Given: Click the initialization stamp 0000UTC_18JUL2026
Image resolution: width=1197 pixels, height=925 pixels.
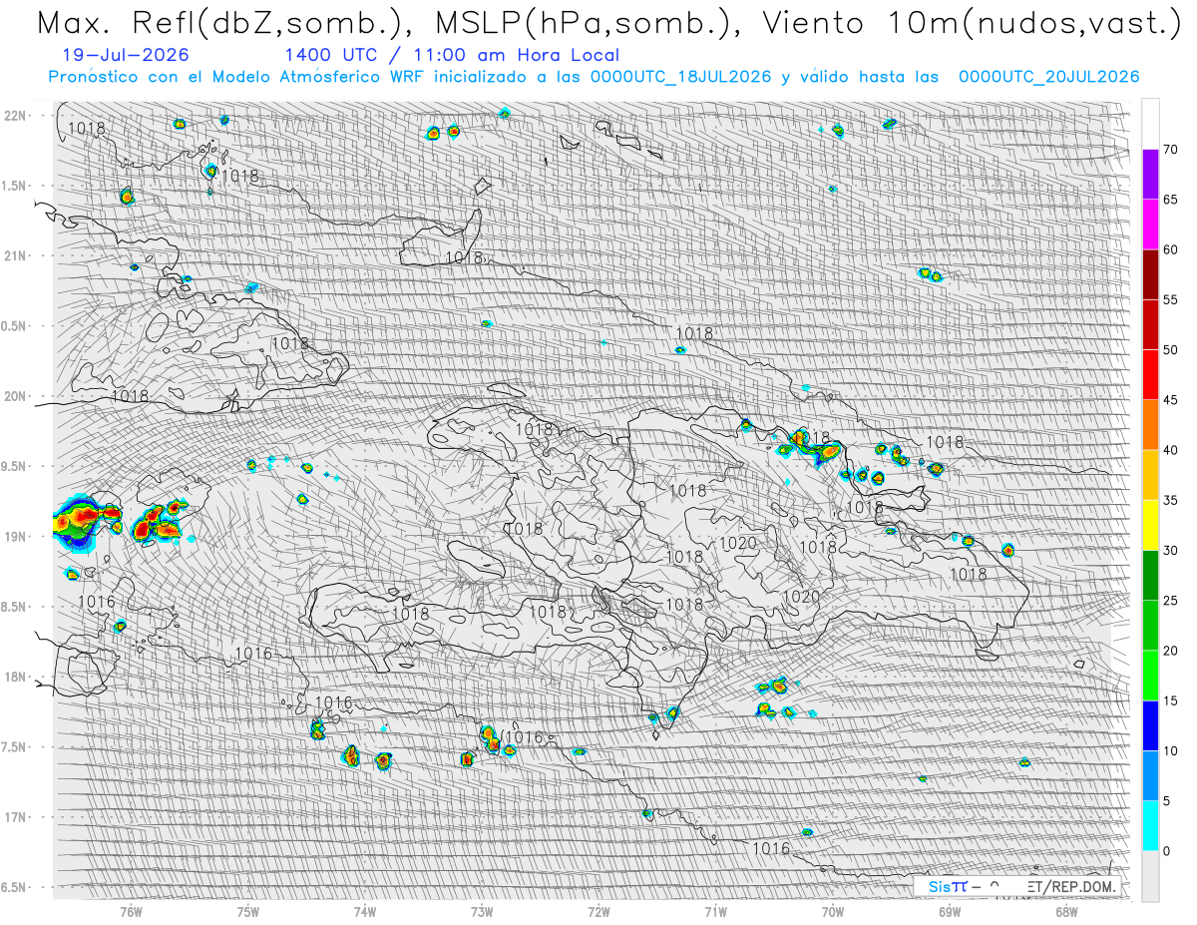Looking at the screenshot, I should pos(681,77).
